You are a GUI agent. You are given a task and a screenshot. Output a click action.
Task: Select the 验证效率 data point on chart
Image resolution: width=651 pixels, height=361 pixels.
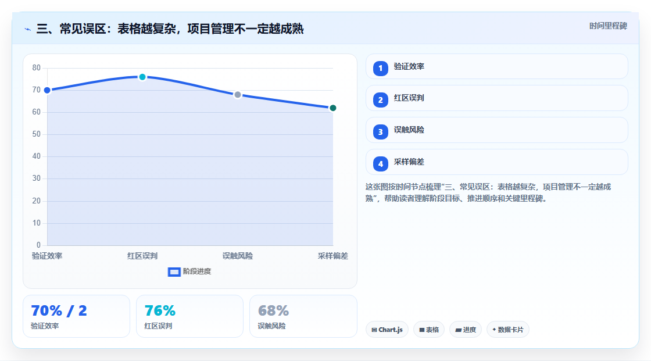[47, 90]
